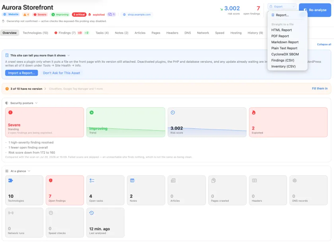This screenshot has height=243, width=334.
Task: Click the Pages crawled documents icon
Action: [x=214, y=180]
